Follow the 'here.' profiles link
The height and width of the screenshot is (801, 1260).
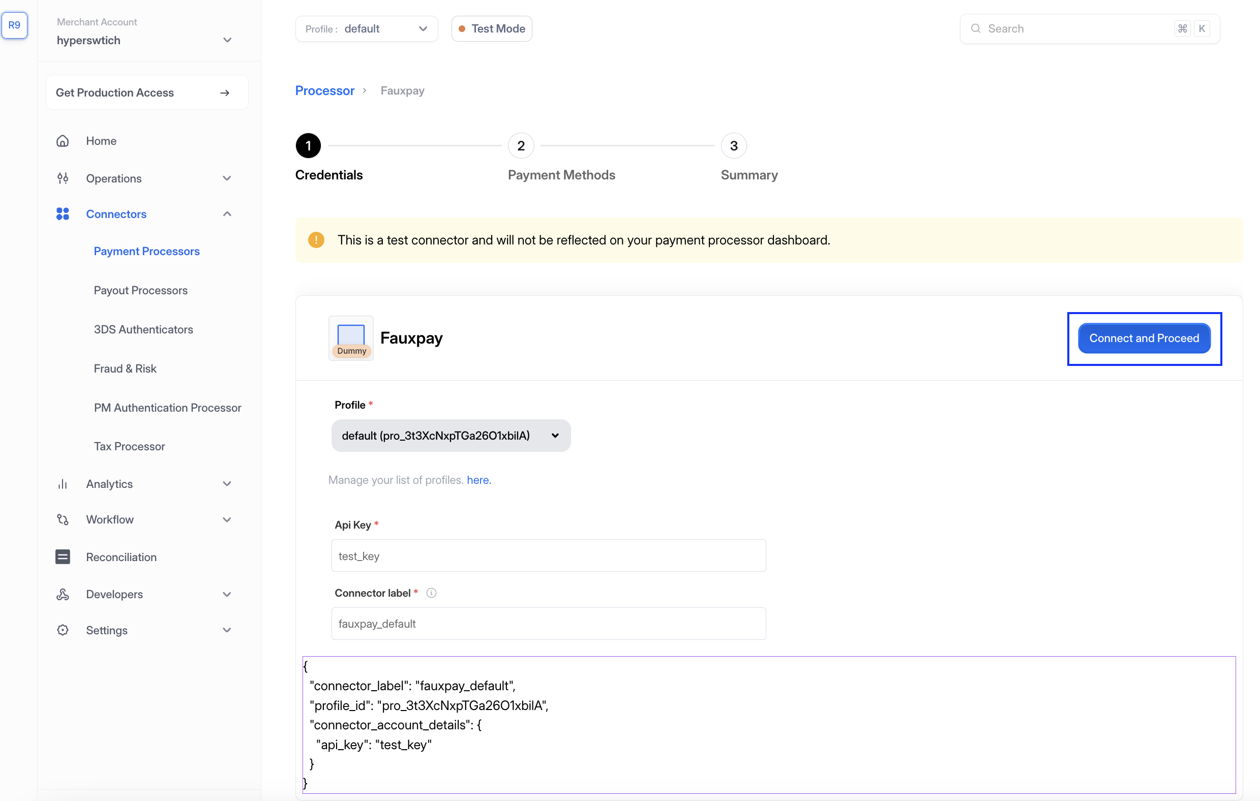tap(478, 480)
